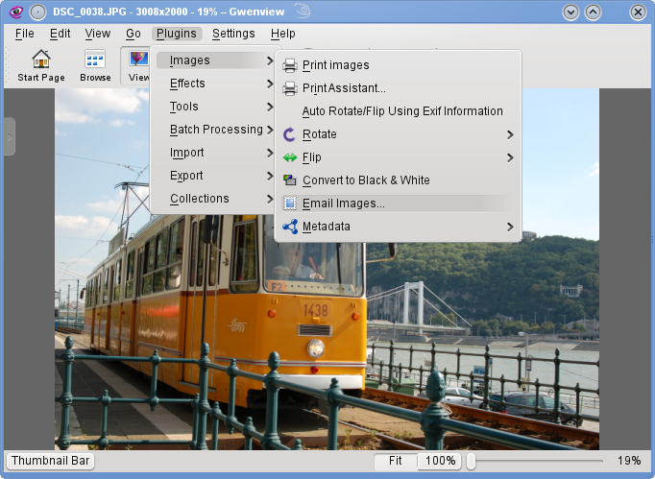
Task: Expand the Batch Processing submenu arrow
Action: tap(270, 130)
